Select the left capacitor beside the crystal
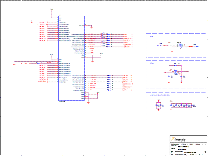The image size is (208, 156). [x=169, y=76]
